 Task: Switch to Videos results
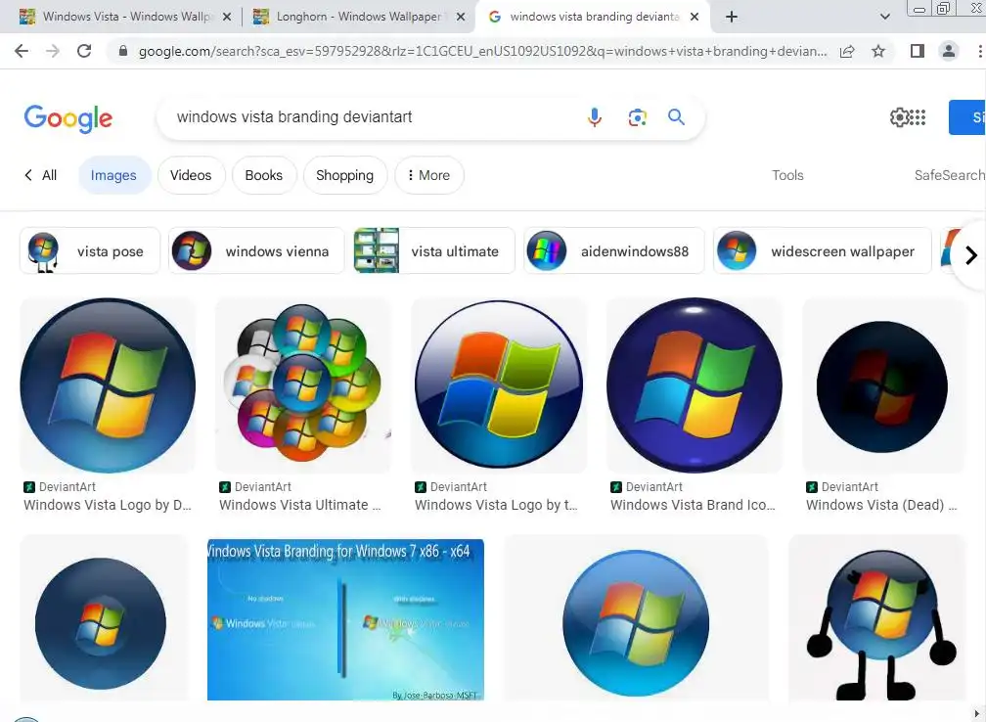[191, 175]
